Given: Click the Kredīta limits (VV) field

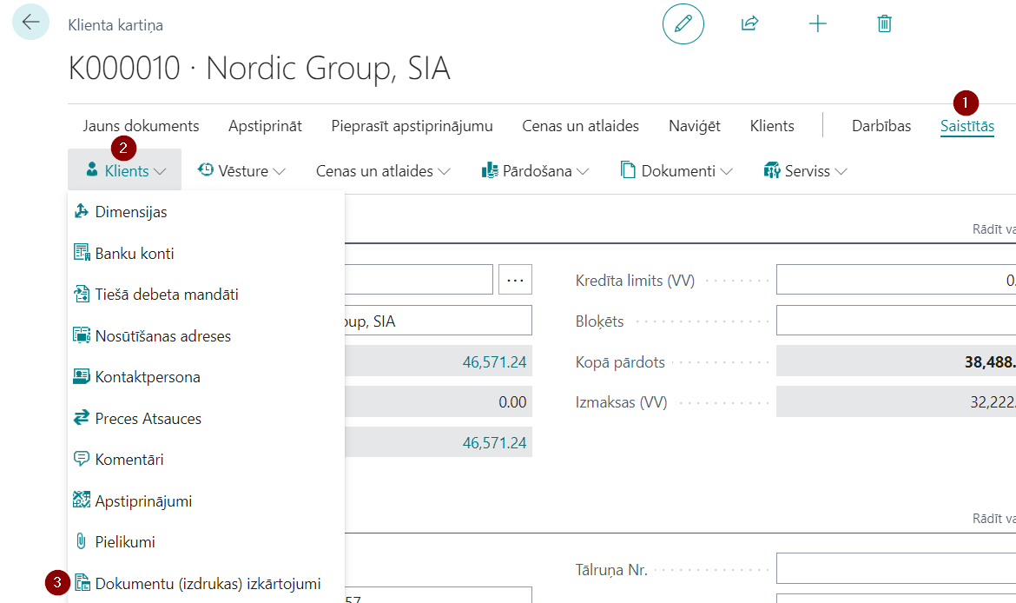Looking at the screenshot, I should (896, 280).
